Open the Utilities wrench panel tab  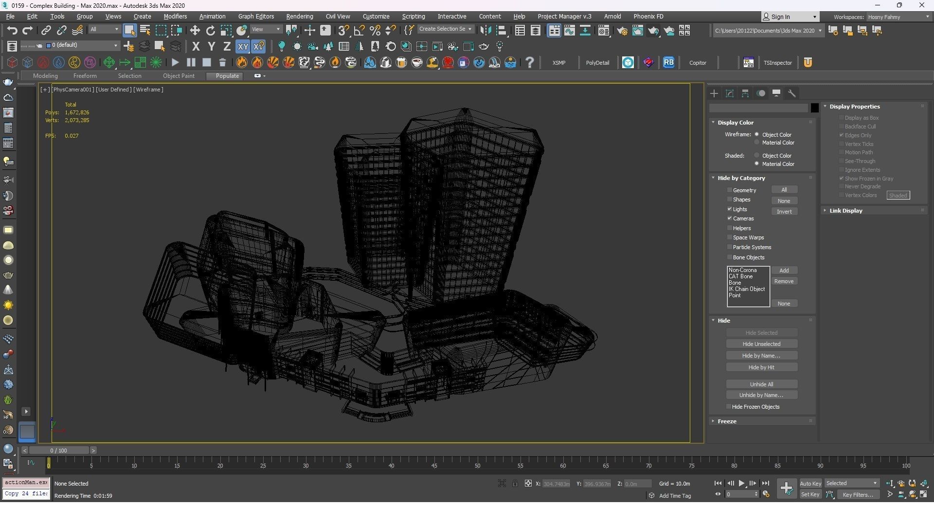pyautogui.click(x=792, y=93)
